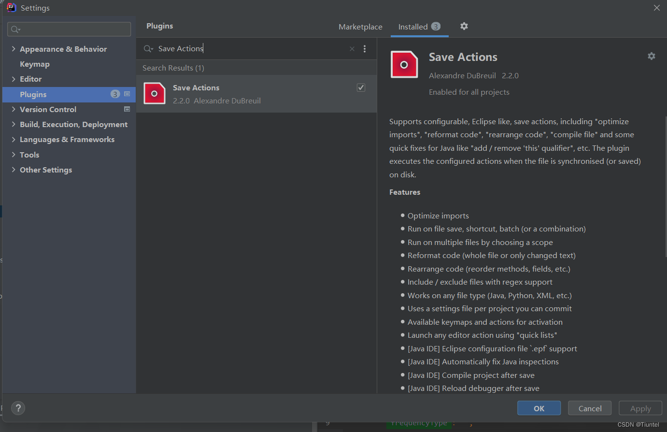Click the Search Results (1) header
Viewport: 667px width, 432px height.
pyautogui.click(x=173, y=68)
